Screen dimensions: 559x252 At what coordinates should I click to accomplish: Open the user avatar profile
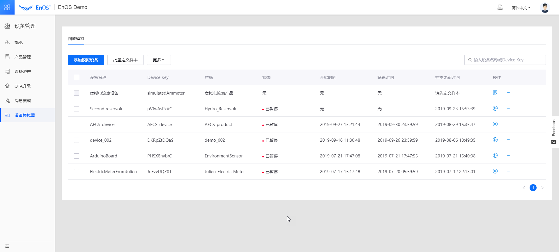pyautogui.click(x=545, y=8)
